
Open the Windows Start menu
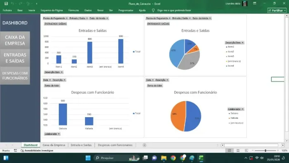point(88,158)
